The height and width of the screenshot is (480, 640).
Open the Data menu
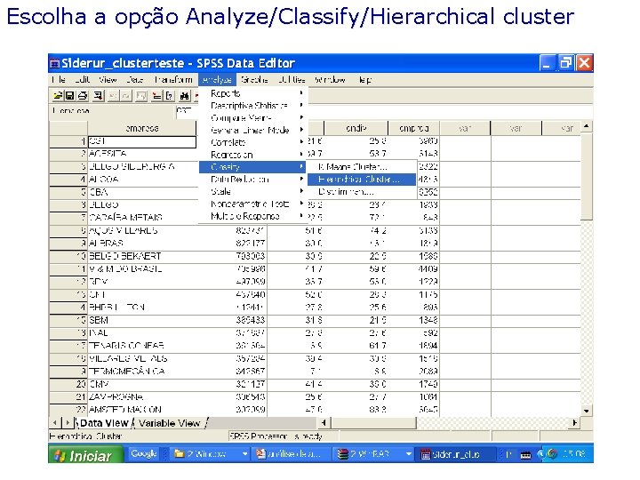pos(135,80)
